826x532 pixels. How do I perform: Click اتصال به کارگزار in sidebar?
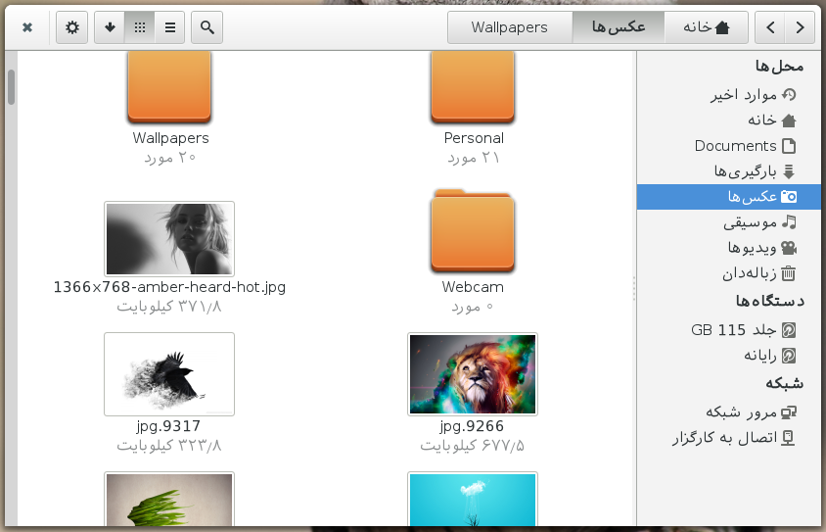[724, 438]
